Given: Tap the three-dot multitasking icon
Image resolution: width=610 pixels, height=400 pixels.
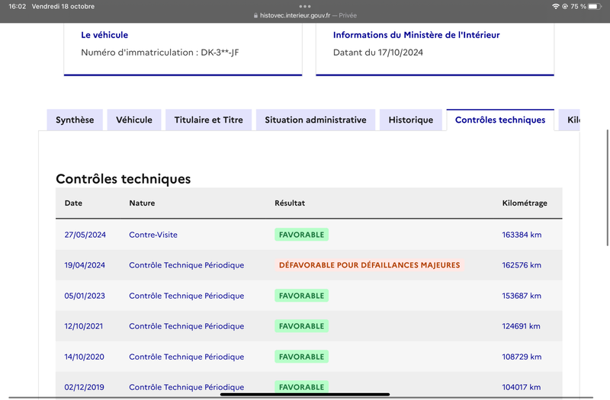Looking at the screenshot, I should pyautogui.click(x=305, y=6).
